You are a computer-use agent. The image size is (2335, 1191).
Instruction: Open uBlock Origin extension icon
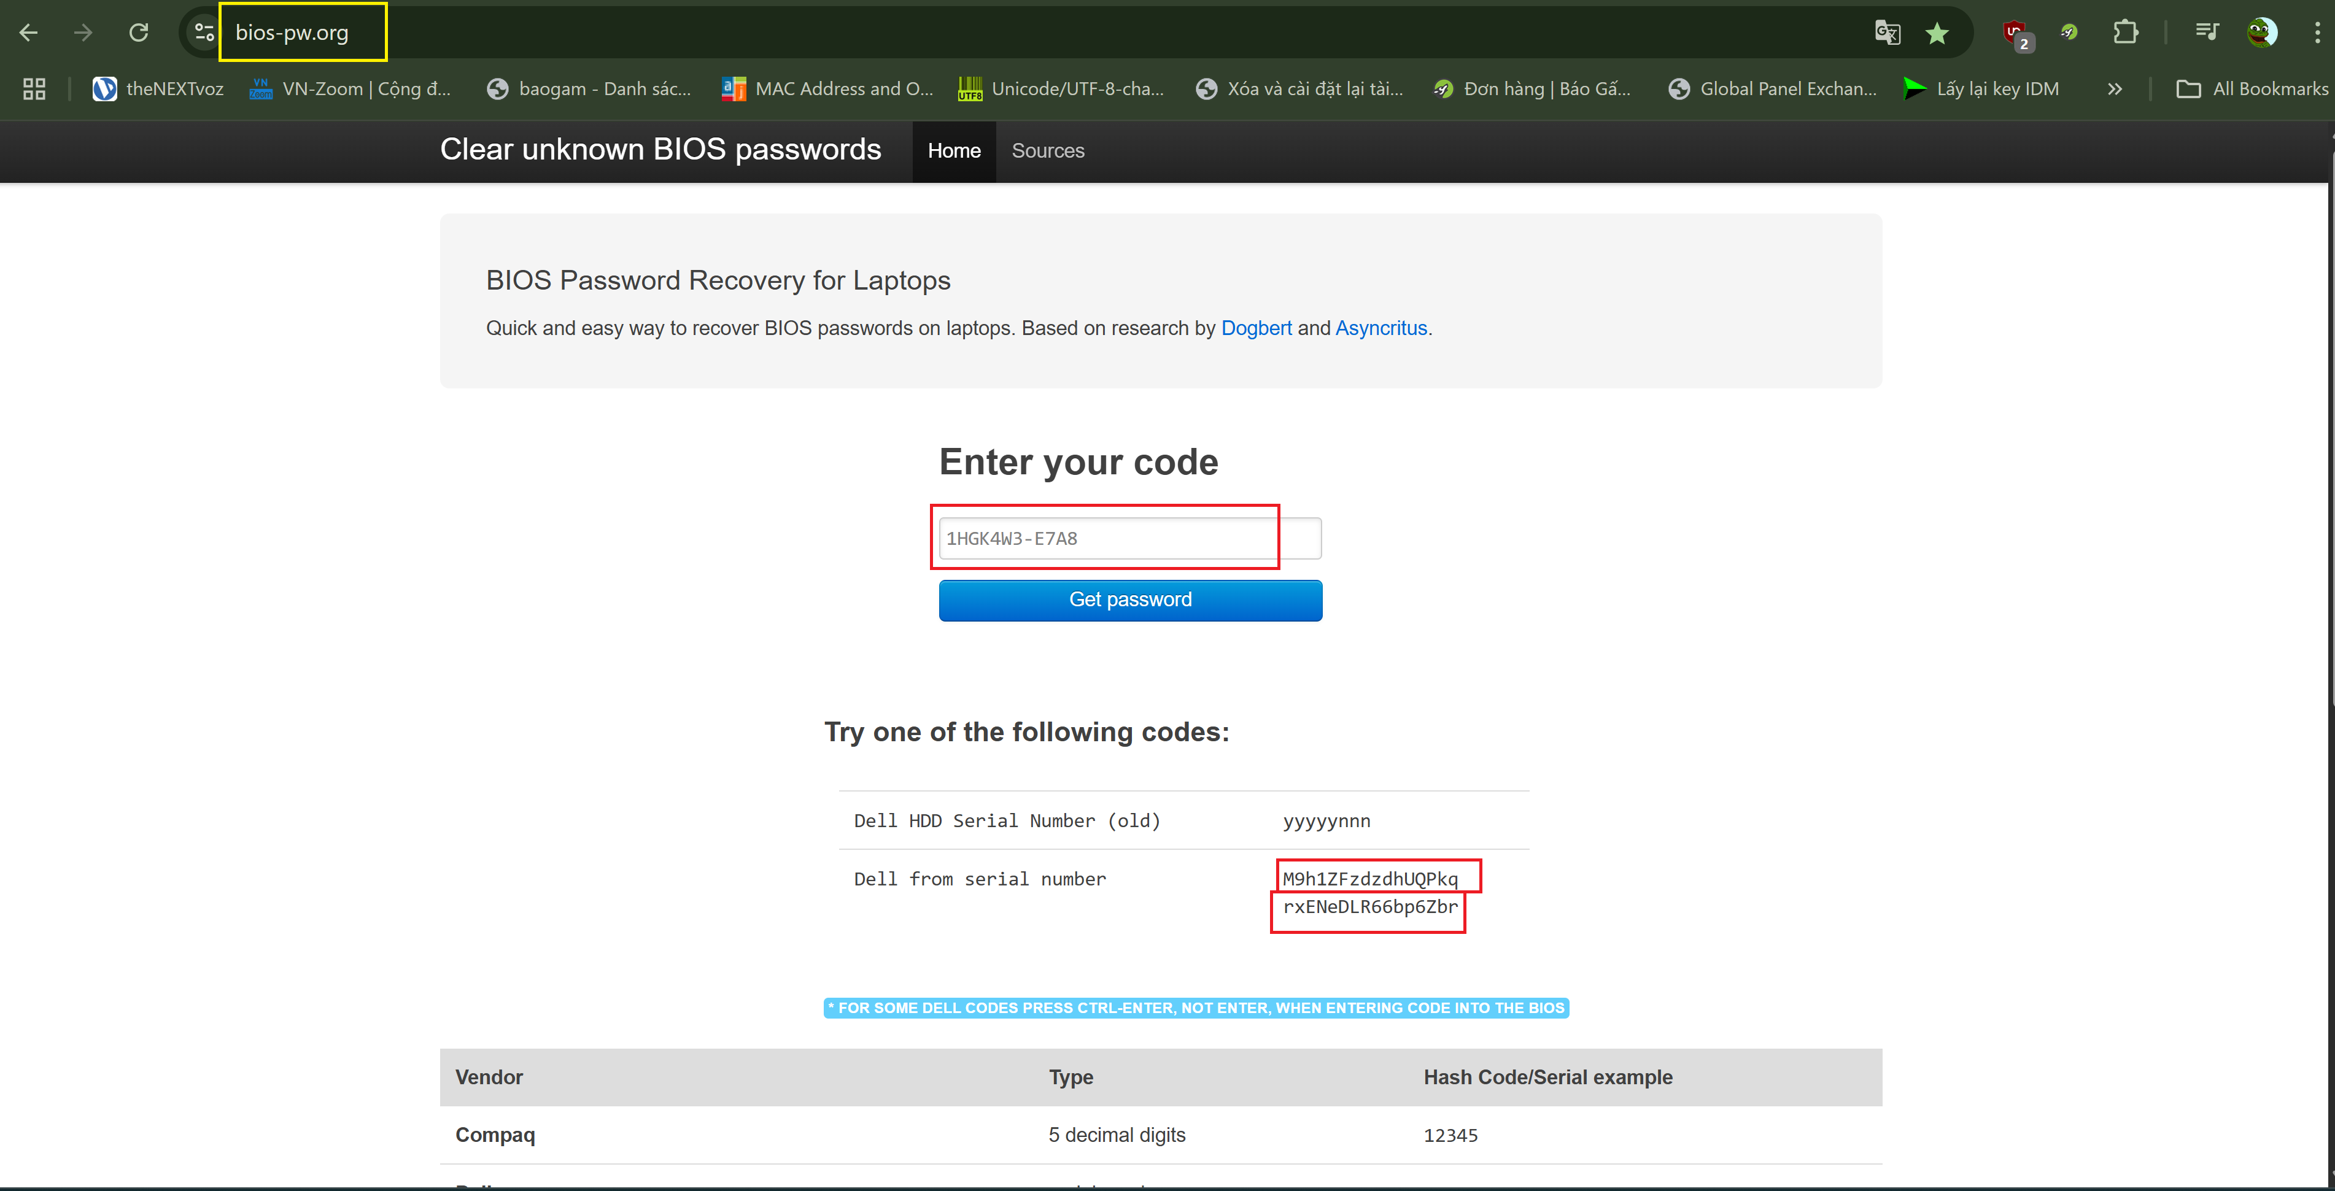click(2015, 34)
